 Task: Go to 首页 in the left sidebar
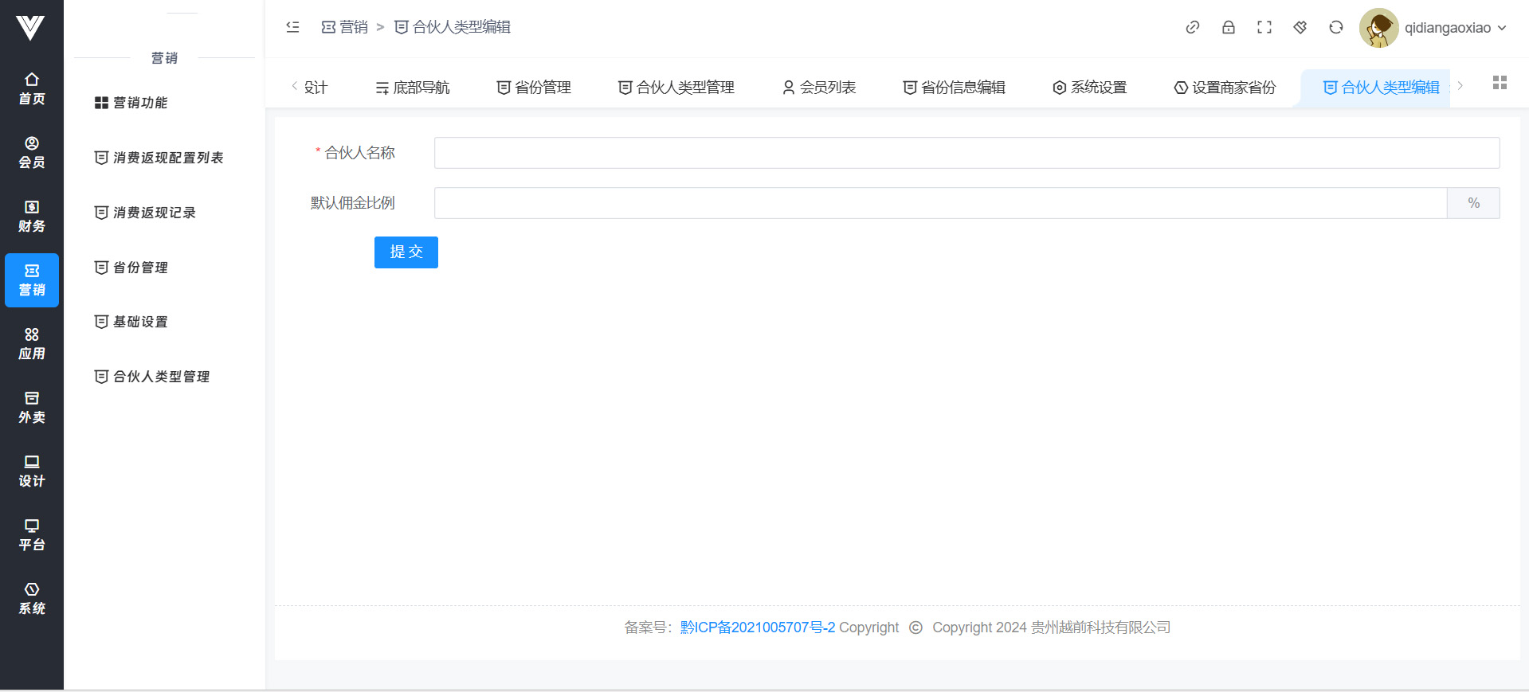[32, 88]
